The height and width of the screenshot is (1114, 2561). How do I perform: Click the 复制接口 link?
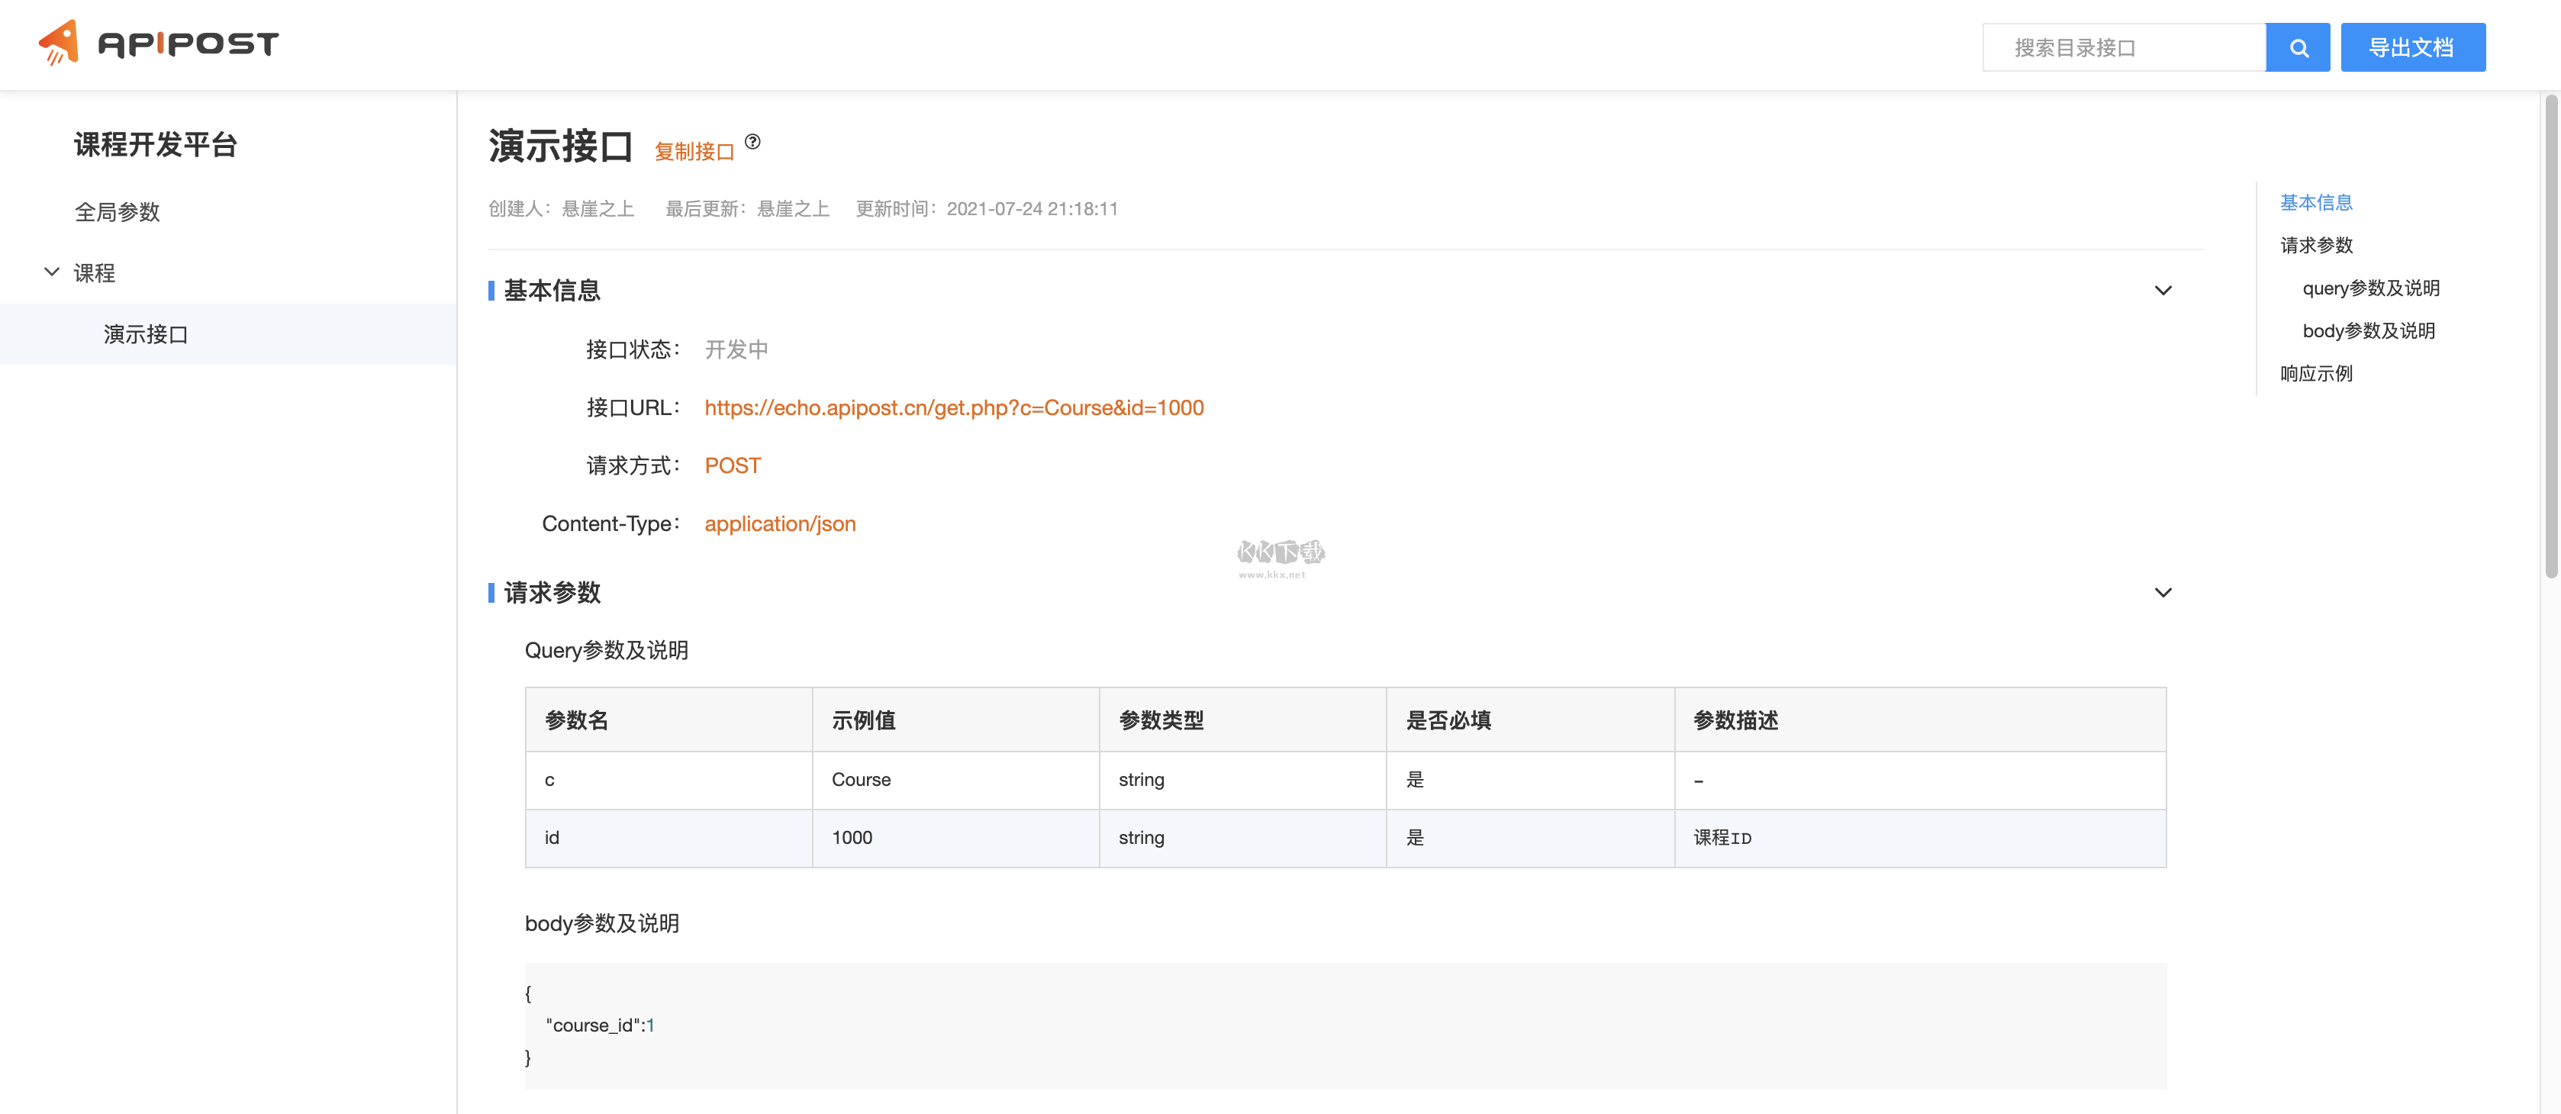click(x=694, y=151)
